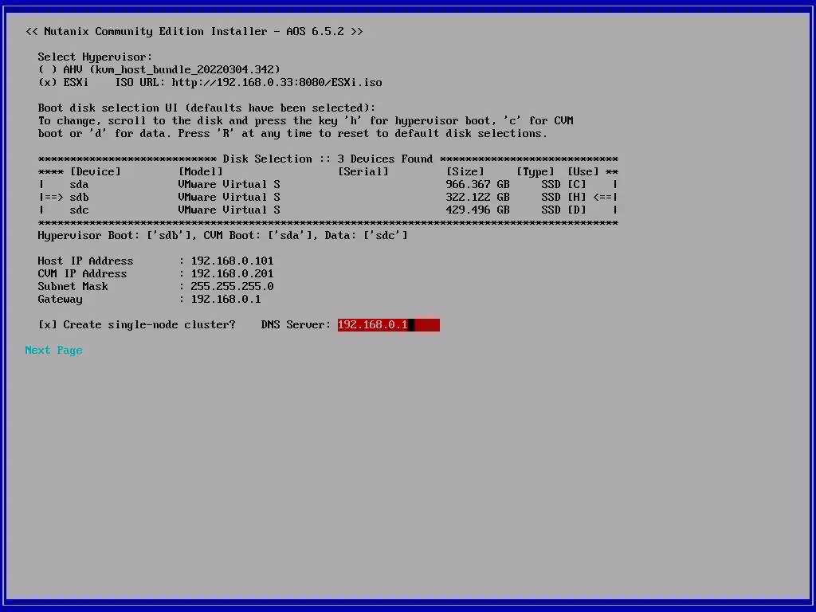Go to Next Page

[53, 350]
